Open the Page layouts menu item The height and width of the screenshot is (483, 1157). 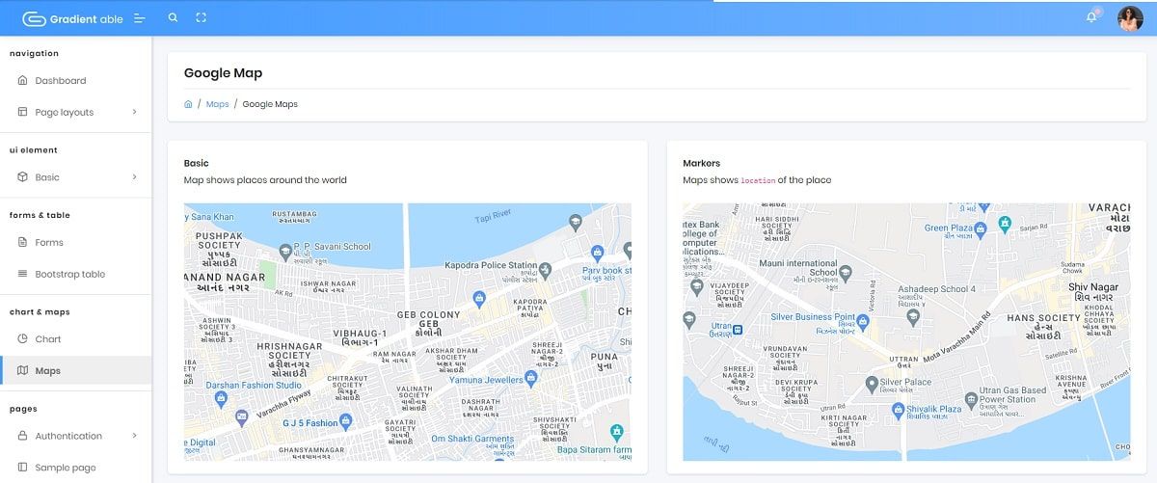click(75, 113)
